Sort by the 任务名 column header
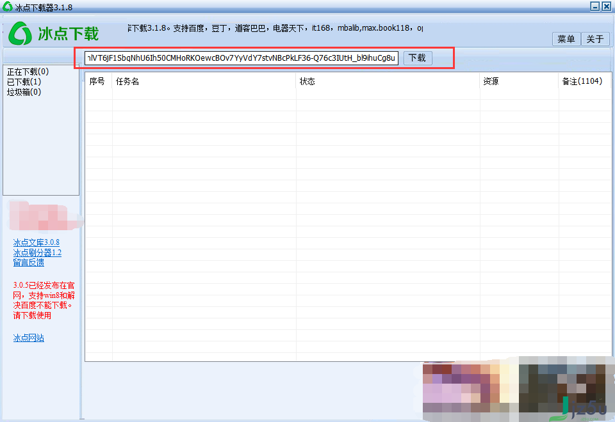The width and height of the screenshot is (615, 422). click(x=204, y=81)
